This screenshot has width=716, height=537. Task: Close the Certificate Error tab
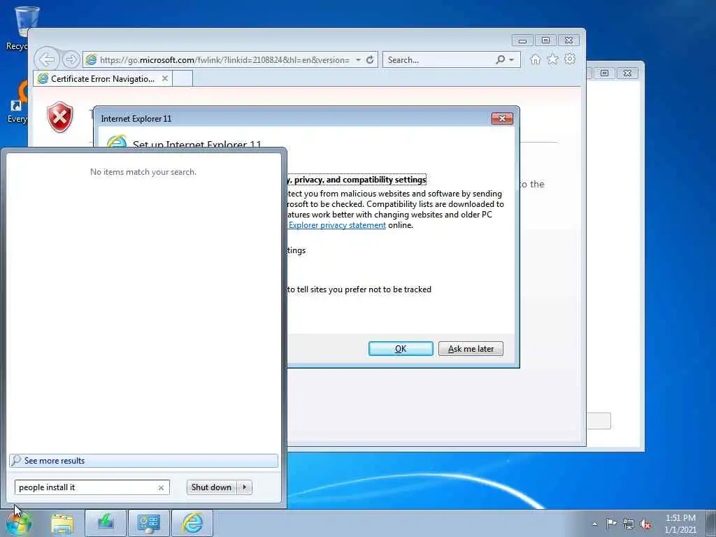(x=165, y=78)
